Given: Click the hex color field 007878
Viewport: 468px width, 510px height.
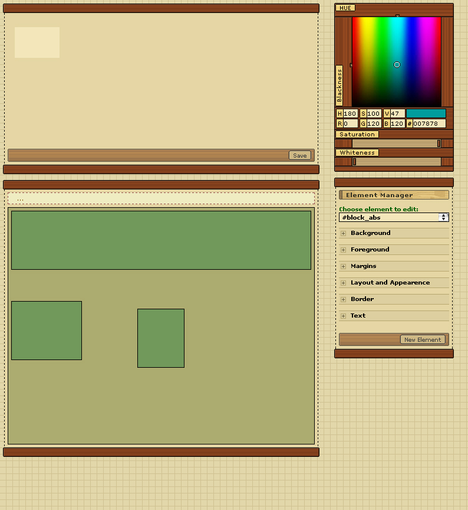Looking at the screenshot, I should click(429, 123).
